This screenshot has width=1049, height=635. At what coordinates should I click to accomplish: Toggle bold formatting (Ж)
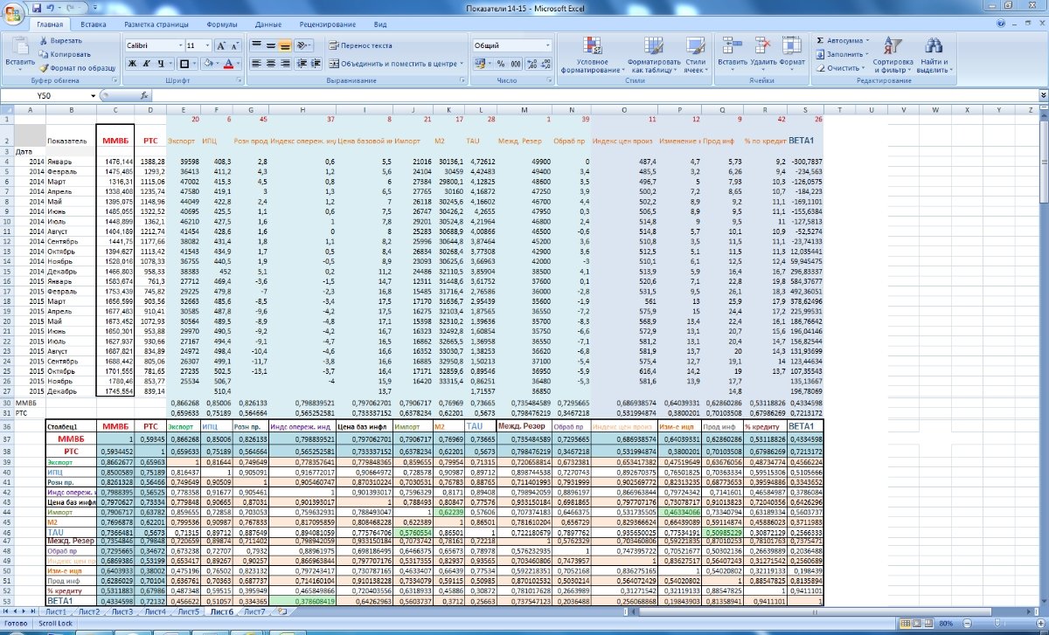pyautogui.click(x=132, y=64)
